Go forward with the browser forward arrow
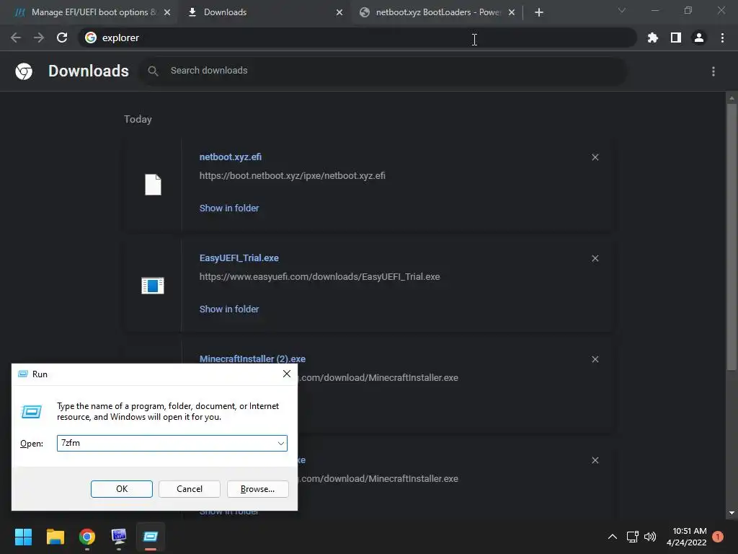The width and height of the screenshot is (738, 554). point(39,38)
